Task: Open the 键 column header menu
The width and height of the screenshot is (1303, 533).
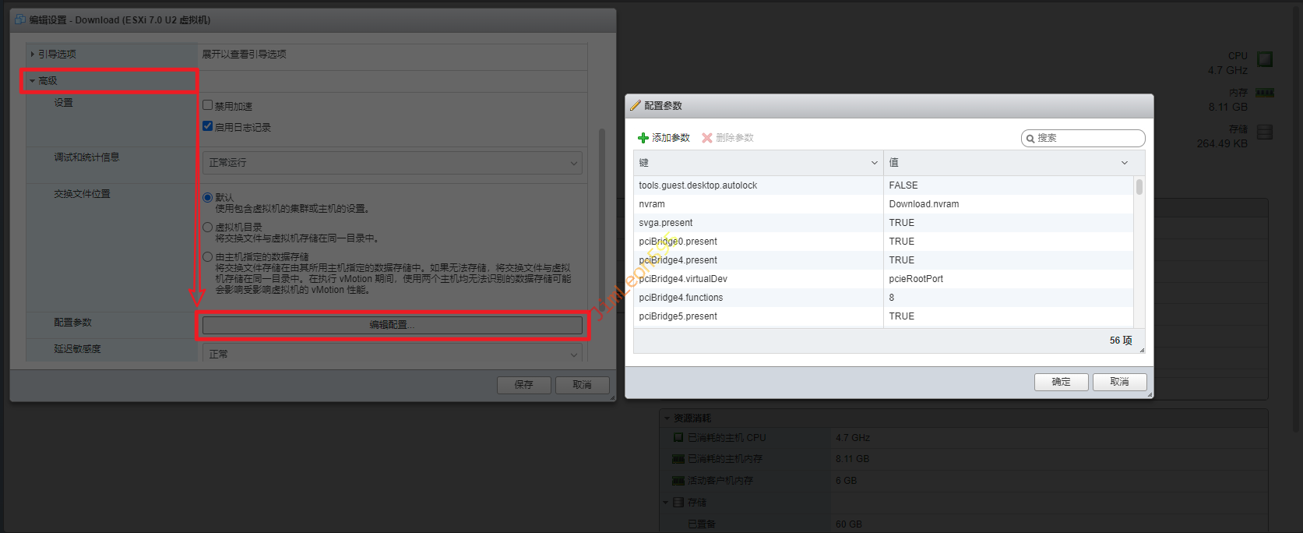Action: pos(874,163)
